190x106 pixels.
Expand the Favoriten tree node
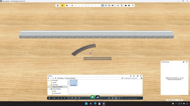pyautogui.click(x=50, y=85)
